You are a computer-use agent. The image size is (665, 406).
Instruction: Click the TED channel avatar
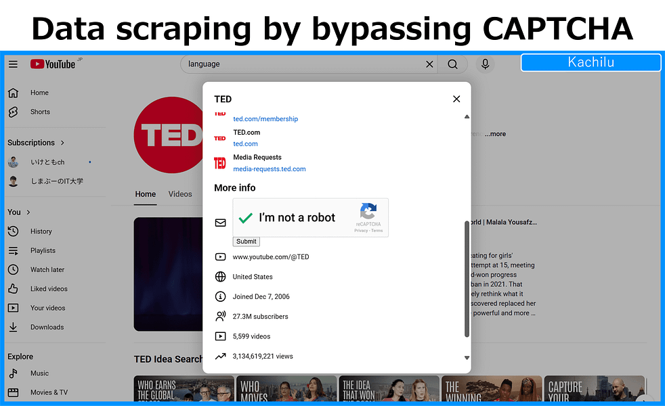pyautogui.click(x=169, y=135)
